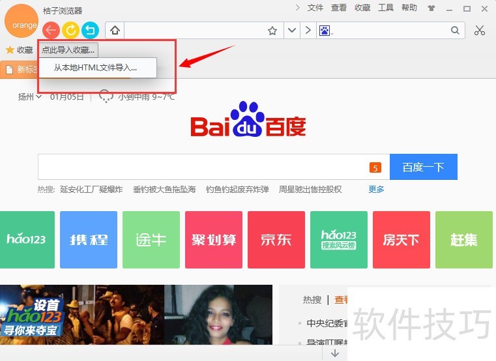496x361 pixels.
Task: Maximize the browser window
Action: point(467,8)
